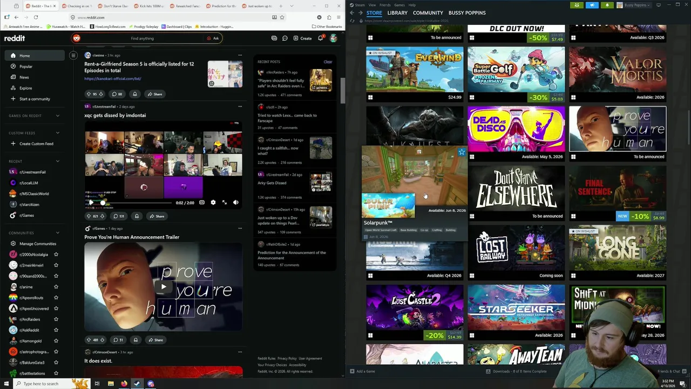Click the Create post button on Reddit
Screen dimensions: 691x389
coord(302,38)
